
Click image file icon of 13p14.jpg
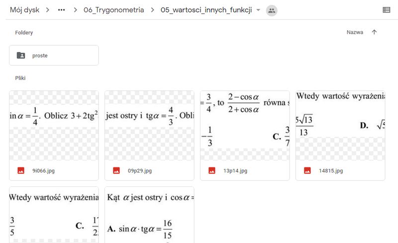point(212,170)
